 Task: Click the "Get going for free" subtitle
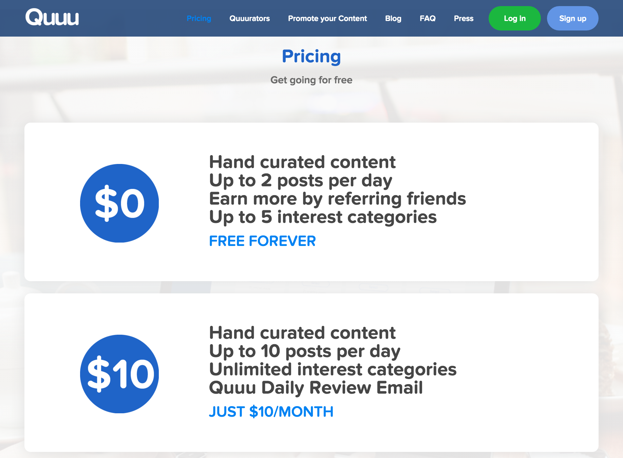point(311,80)
